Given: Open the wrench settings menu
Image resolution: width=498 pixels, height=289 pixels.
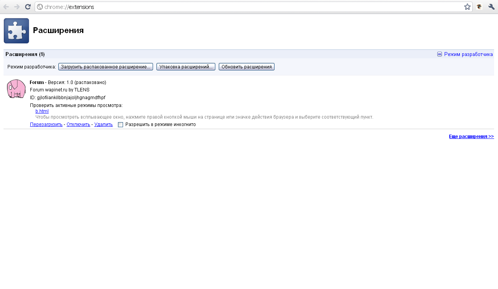Looking at the screenshot, I should tap(491, 7).
